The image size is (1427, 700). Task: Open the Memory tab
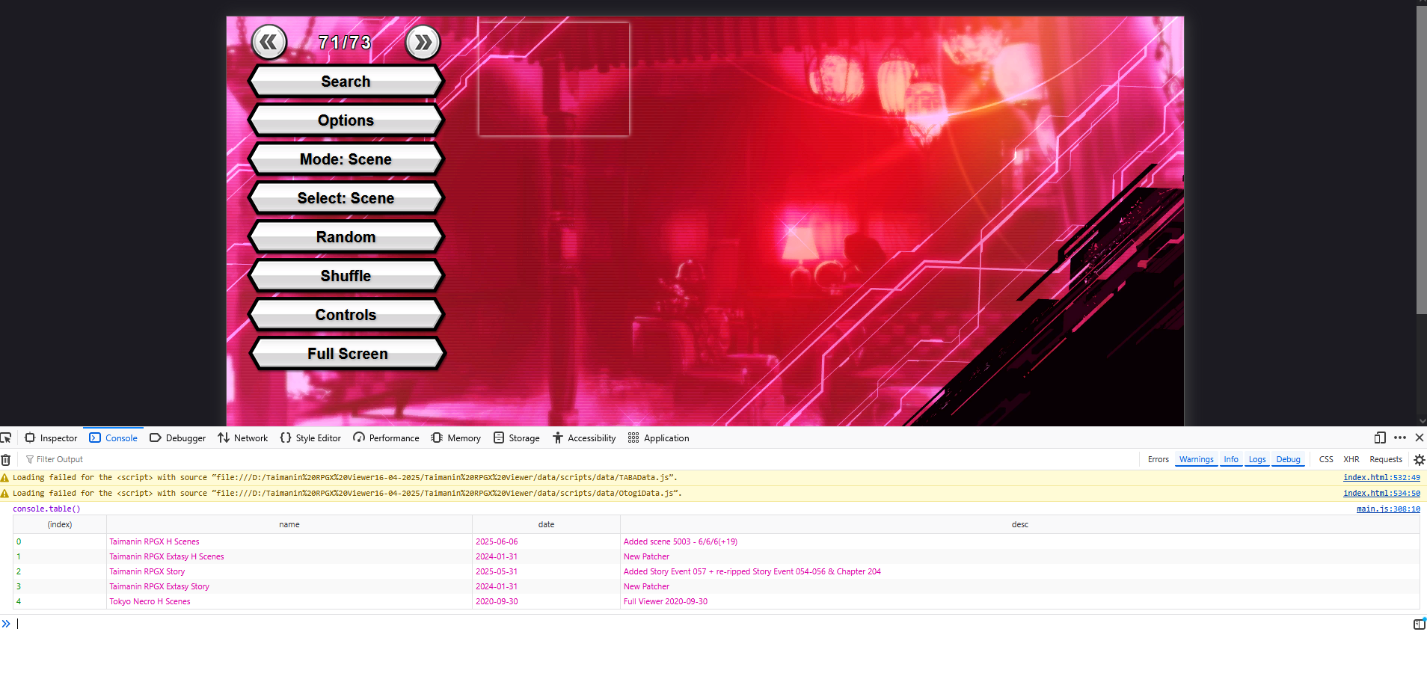[456, 438]
